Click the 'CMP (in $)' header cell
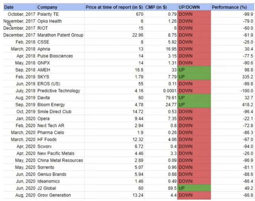The height and width of the screenshot is (201, 255). point(161,7)
